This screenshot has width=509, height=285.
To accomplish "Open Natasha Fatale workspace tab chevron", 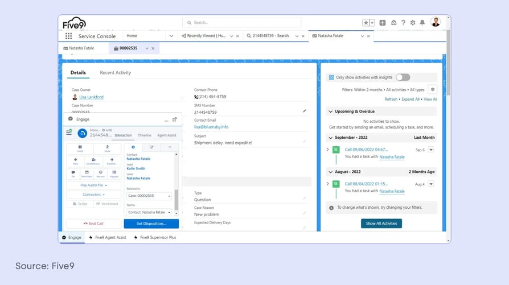I will [x=362, y=36].
